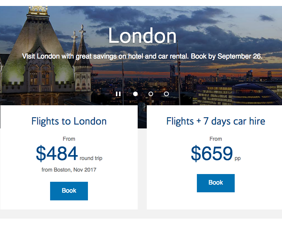Click the From label above $484
The image size is (282, 233).
(x=69, y=139)
